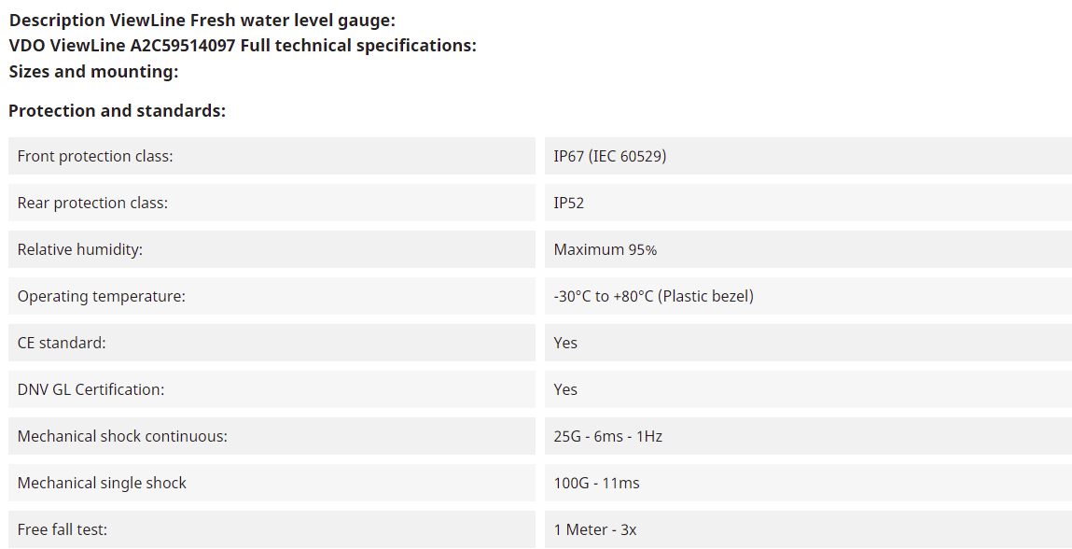
Task: Click the 'Mechanical single shock' label
Action: [102, 483]
